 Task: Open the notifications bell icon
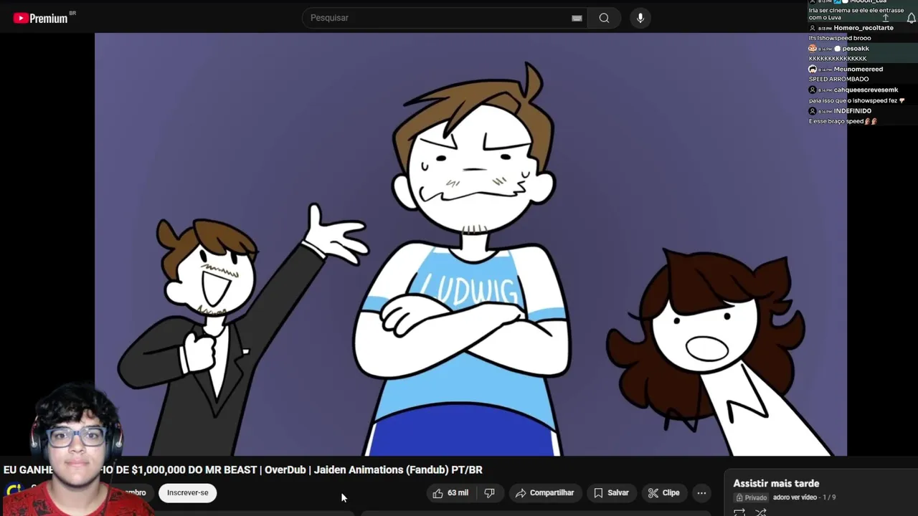pos(911,17)
